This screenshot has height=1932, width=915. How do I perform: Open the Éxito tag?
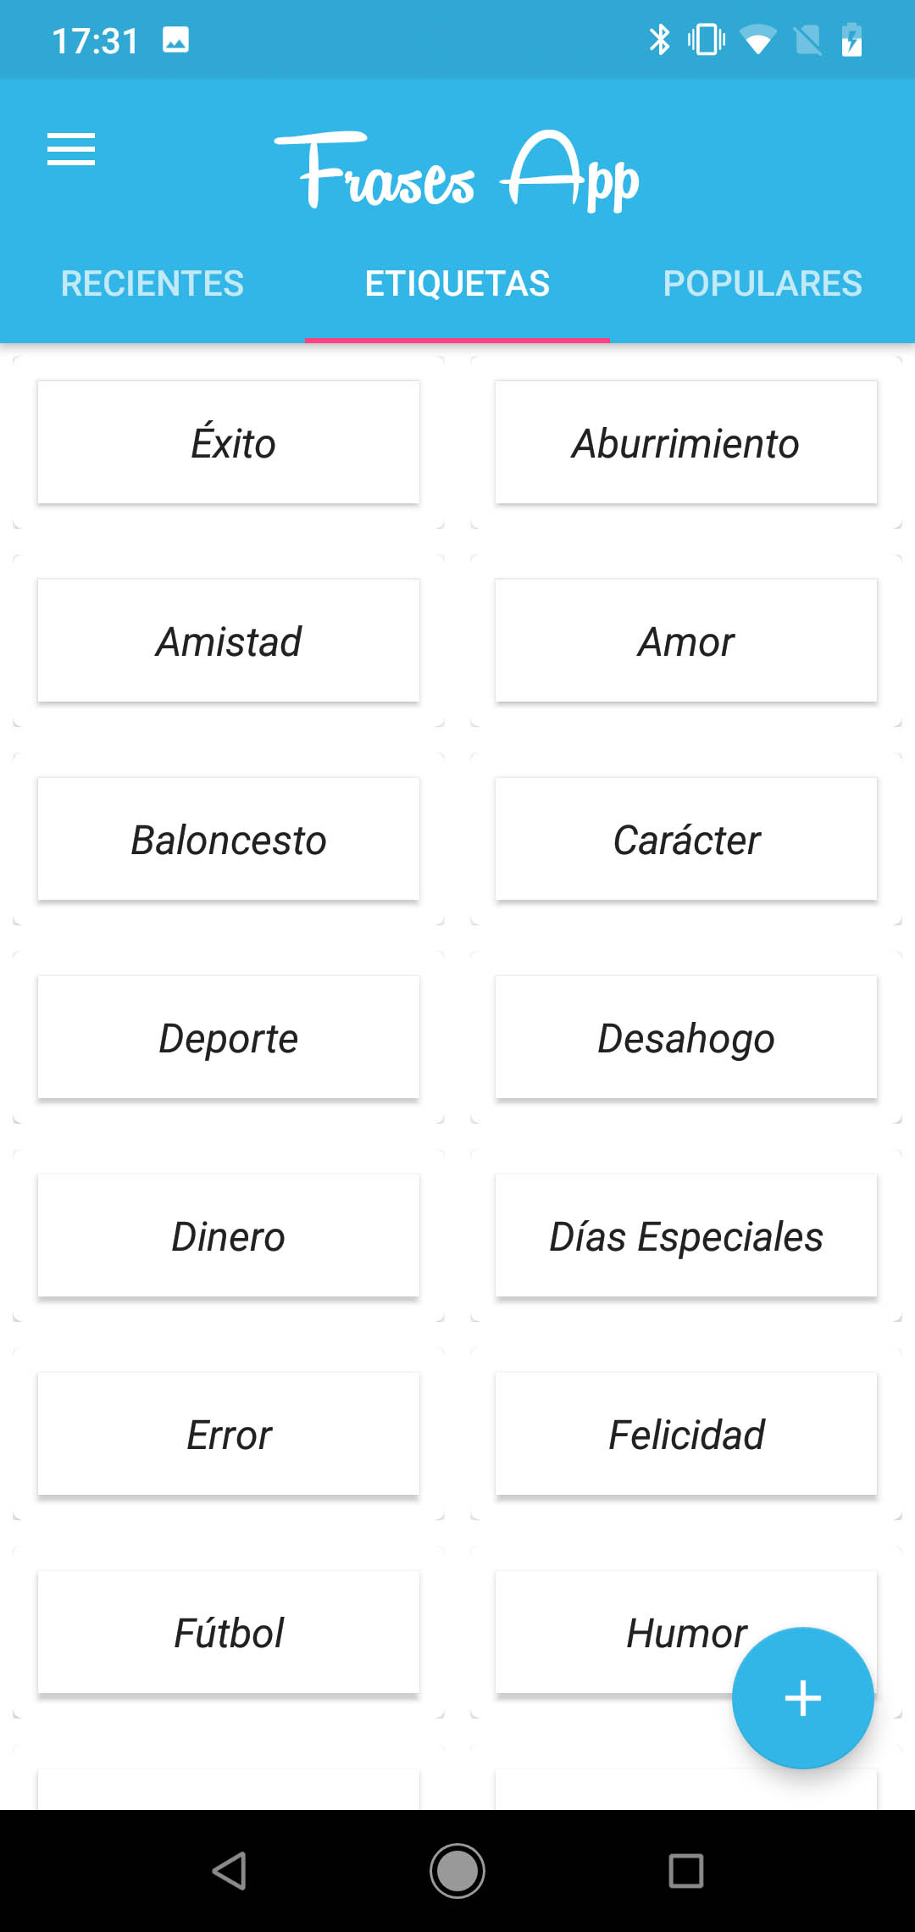[229, 442]
